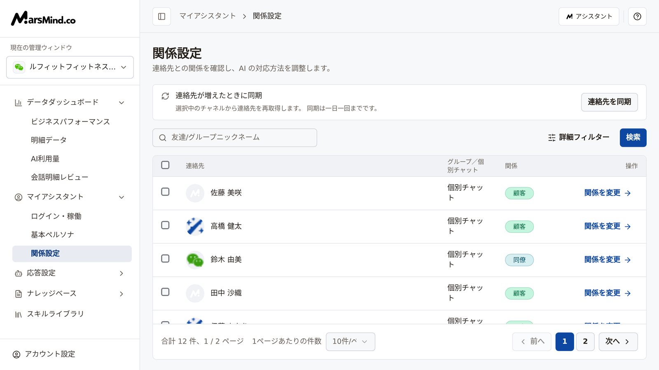Click the データダッシュボード chart icon
Viewport: 659px width, 370px height.
pyautogui.click(x=18, y=102)
